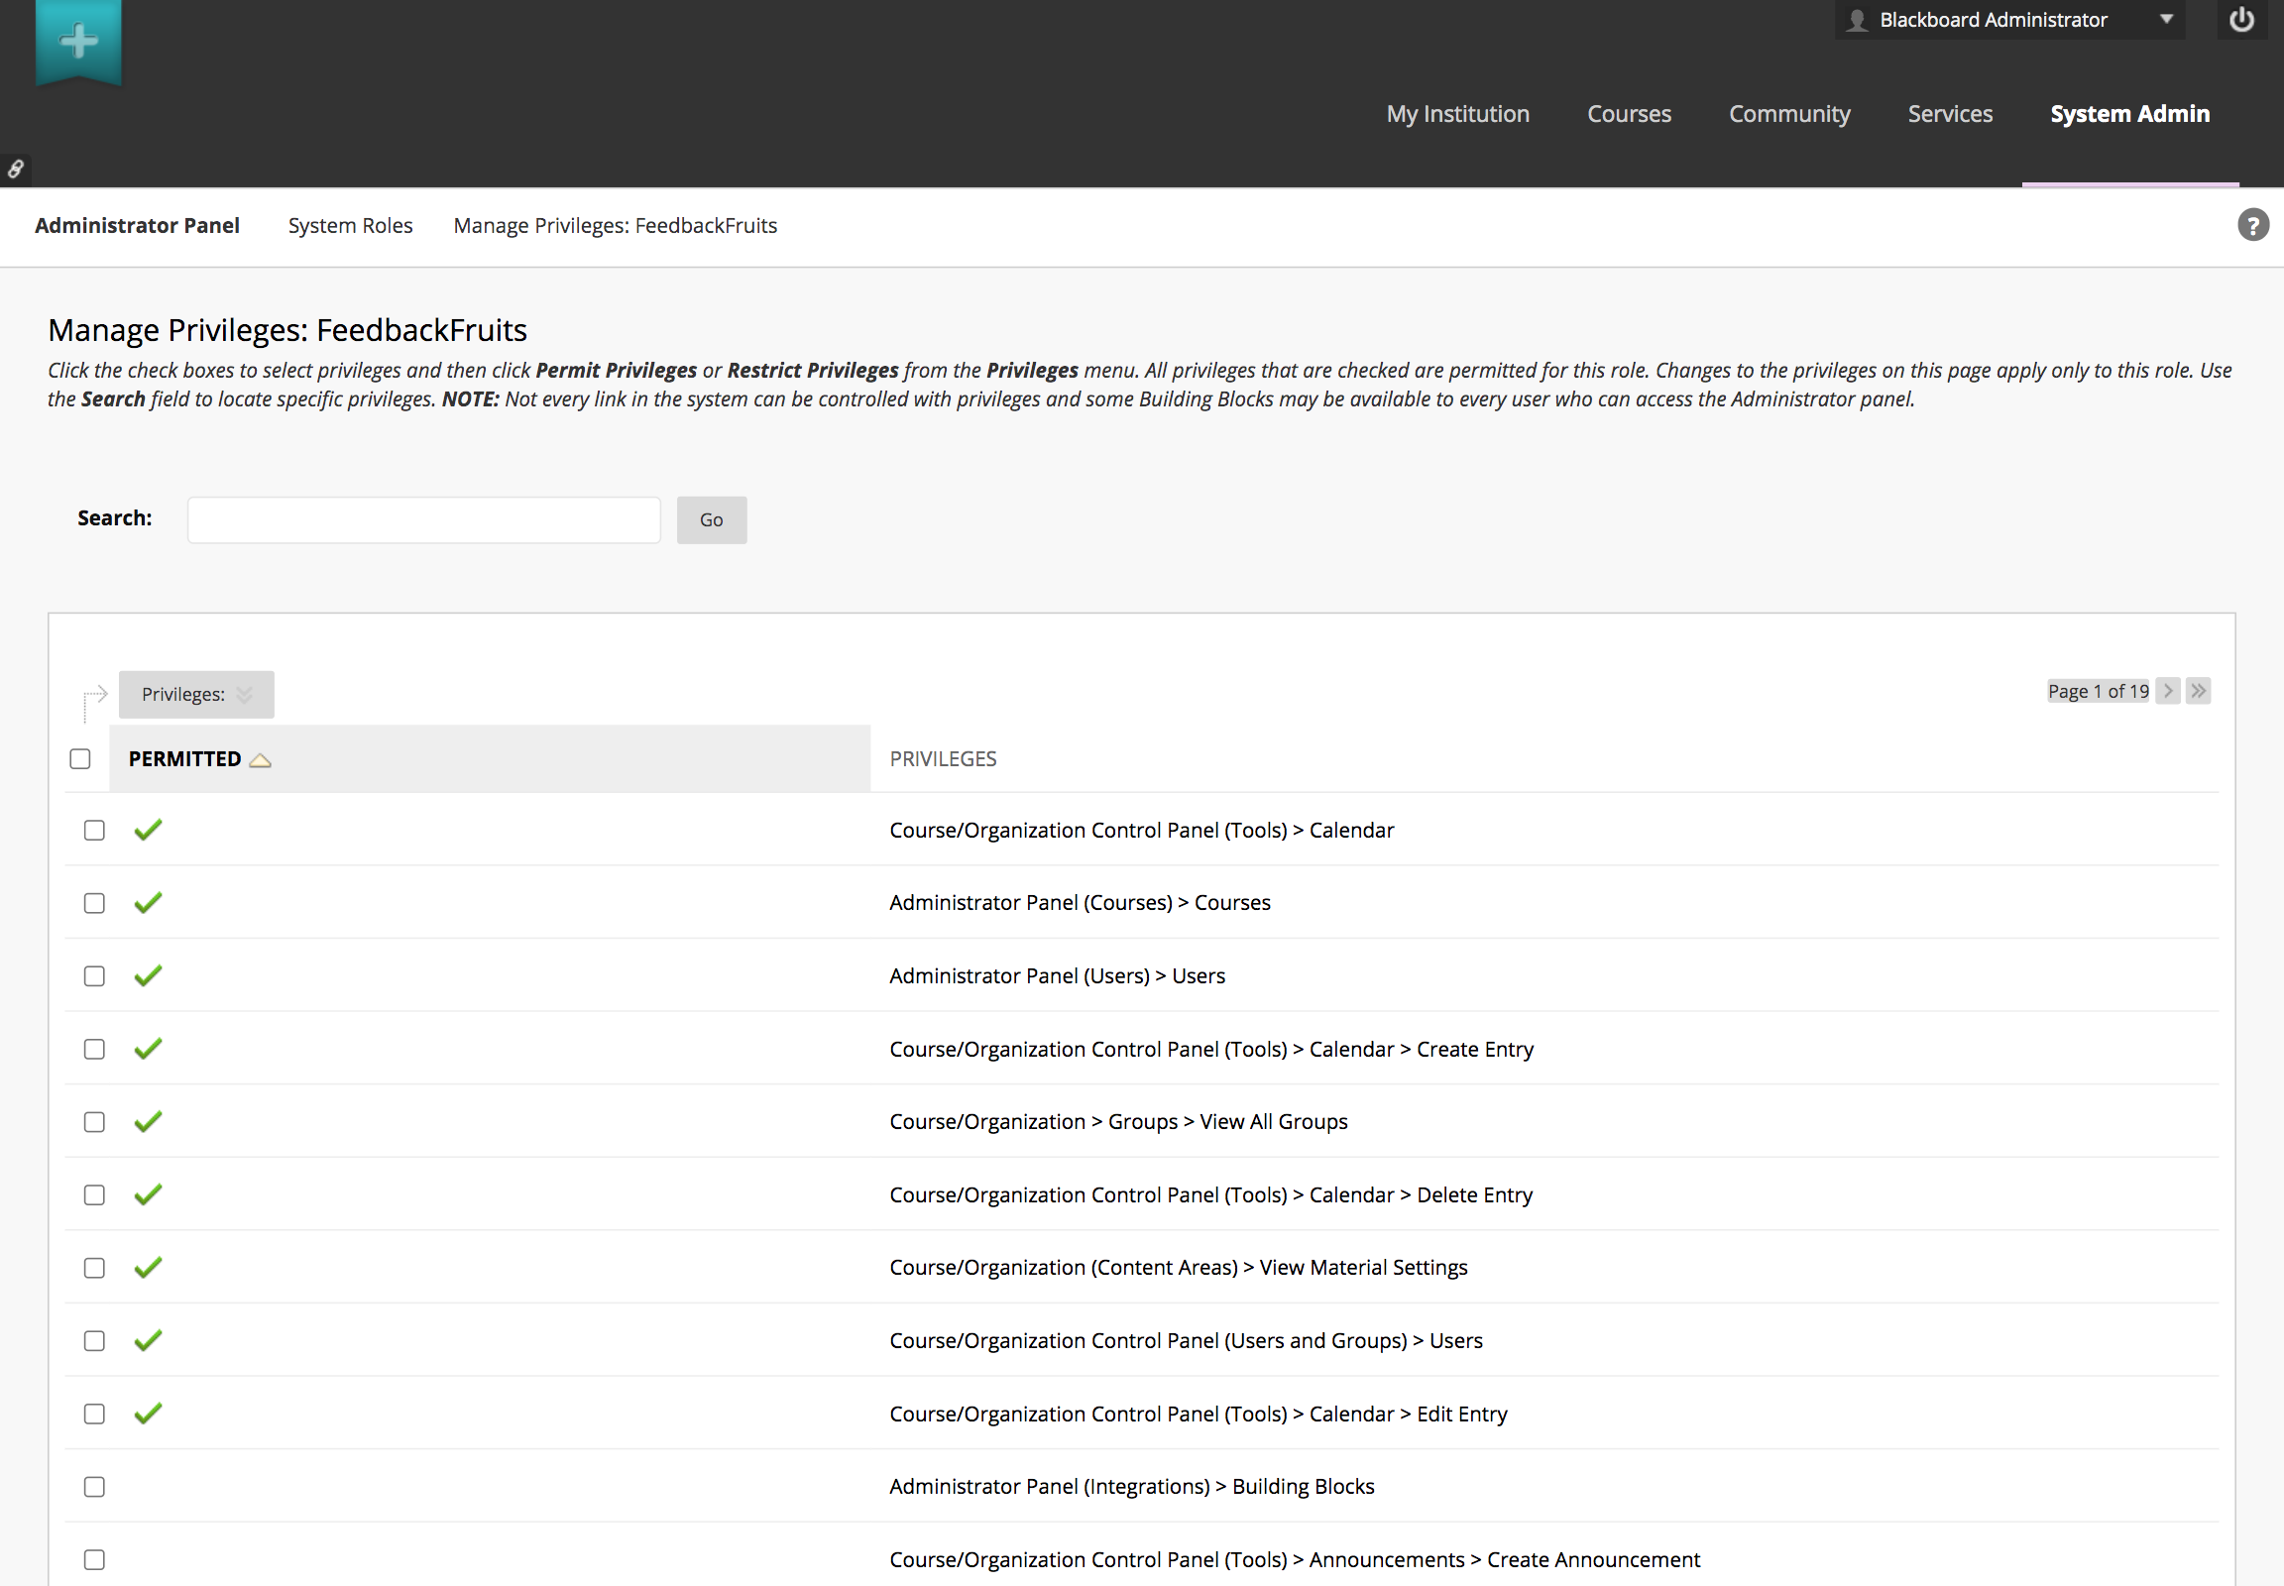Check the Users and Groups > Users checkbox
The image size is (2284, 1586).
94,1341
